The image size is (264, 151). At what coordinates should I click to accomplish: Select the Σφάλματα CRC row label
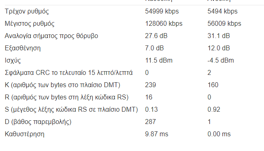pyautogui.click(x=69, y=73)
